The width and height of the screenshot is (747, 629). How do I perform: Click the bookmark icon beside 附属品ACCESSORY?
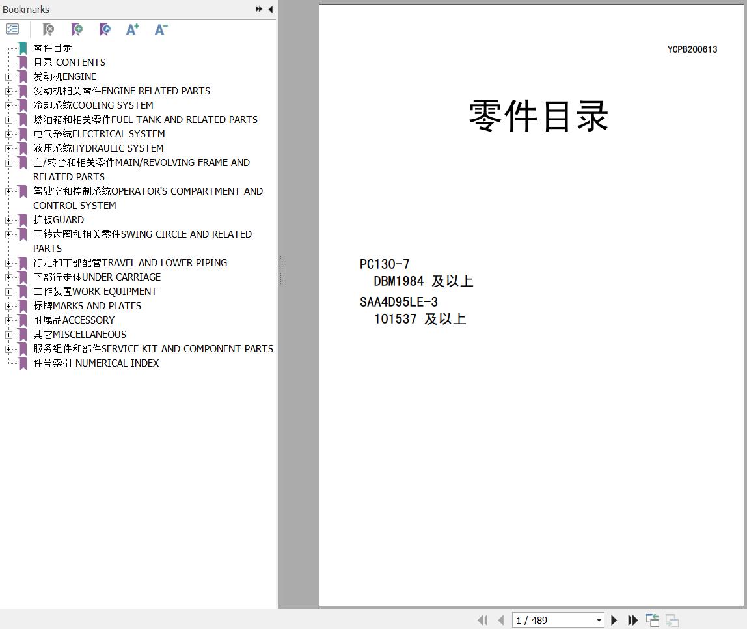coord(22,320)
